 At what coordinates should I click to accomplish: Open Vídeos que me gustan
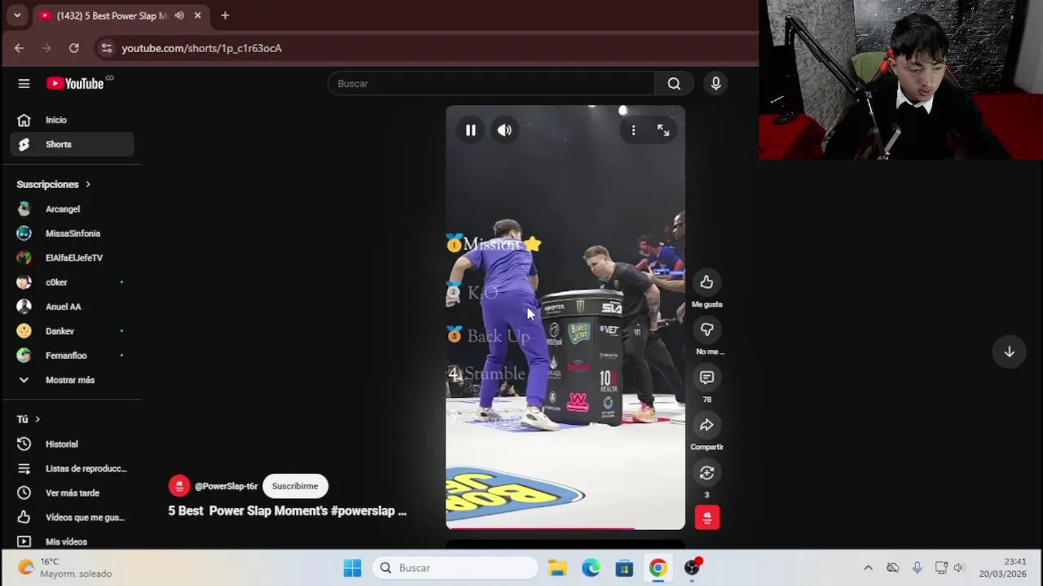click(72, 518)
